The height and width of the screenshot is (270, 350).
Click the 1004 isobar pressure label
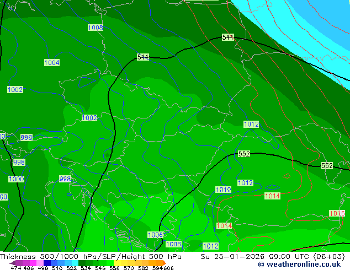[x=52, y=63]
